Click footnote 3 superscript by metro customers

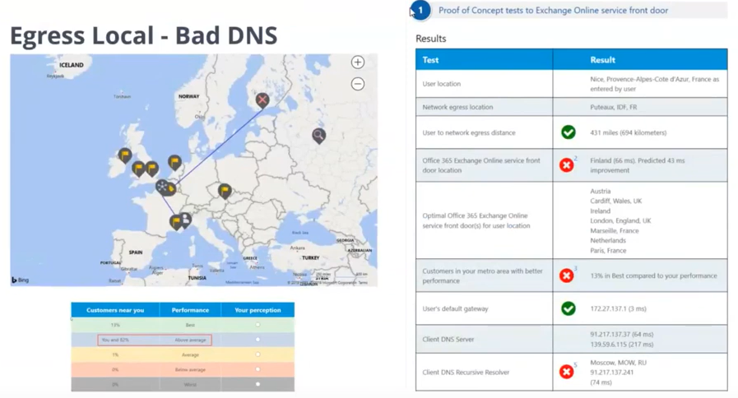pyautogui.click(x=575, y=269)
